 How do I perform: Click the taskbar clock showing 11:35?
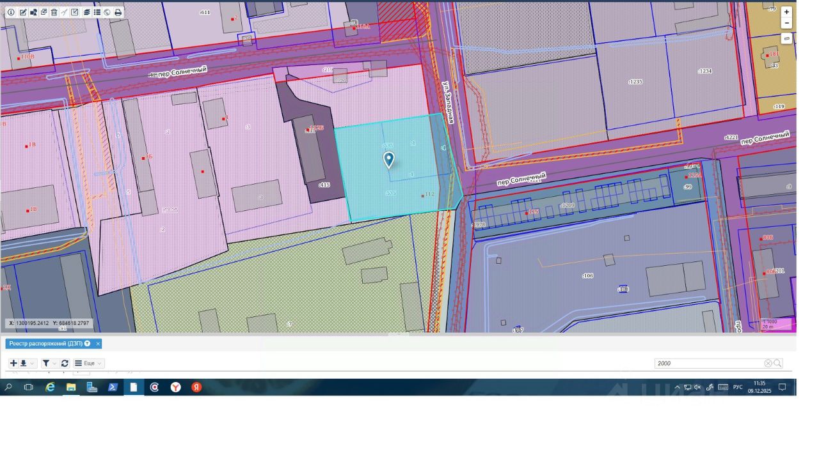759,387
